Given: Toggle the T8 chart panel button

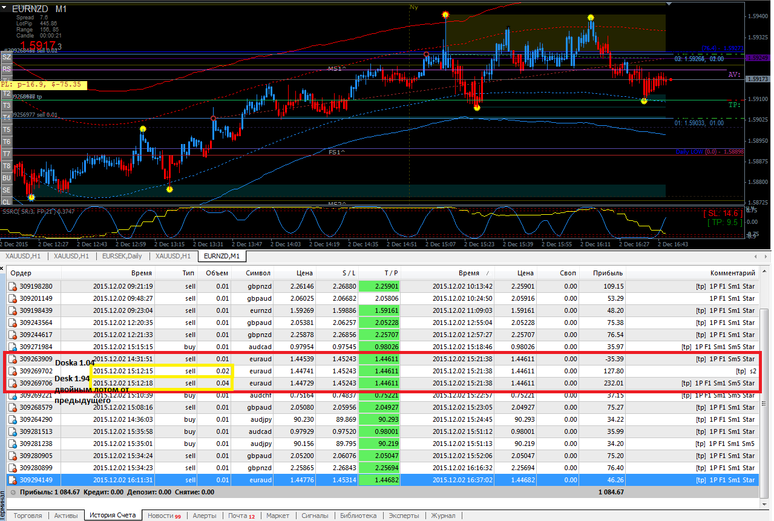Looking at the screenshot, I should [6, 166].
